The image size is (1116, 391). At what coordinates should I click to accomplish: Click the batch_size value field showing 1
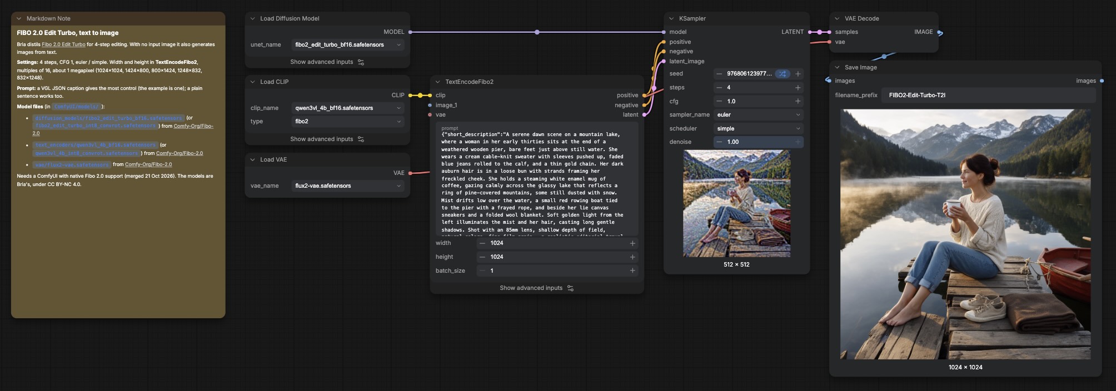[557, 270]
